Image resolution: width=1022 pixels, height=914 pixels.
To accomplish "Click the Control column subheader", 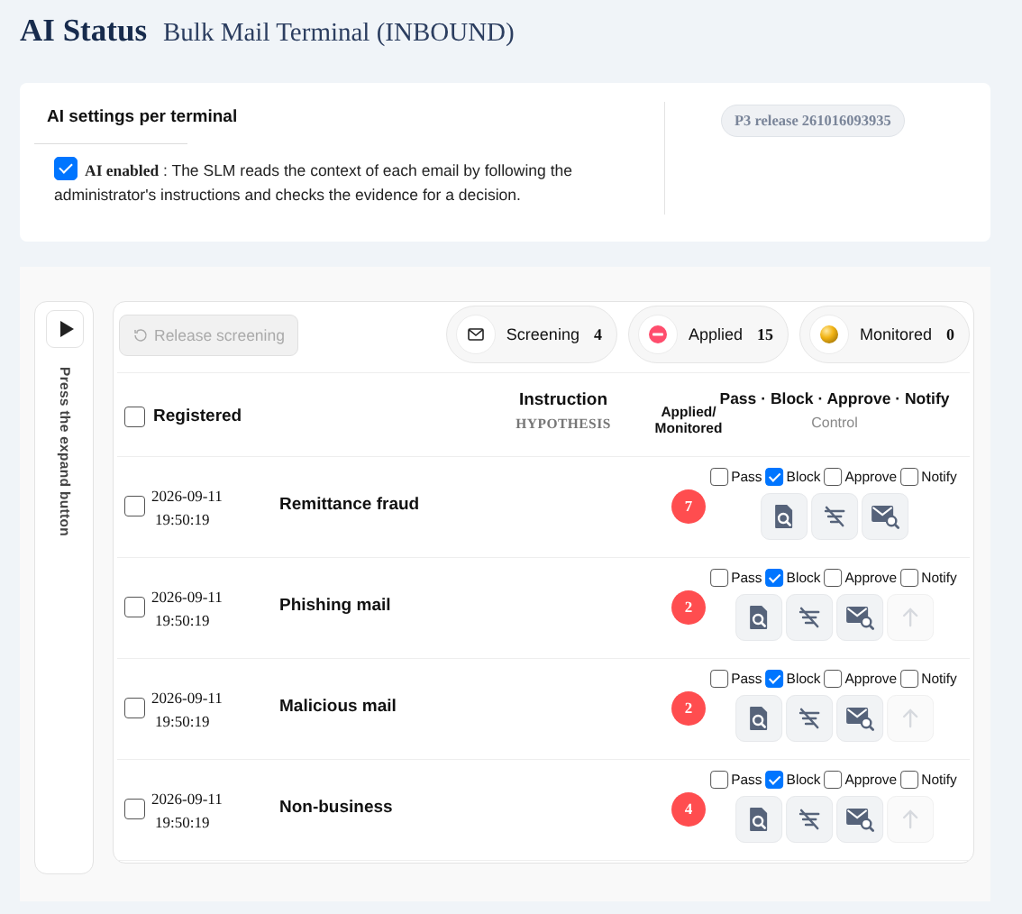I will (835, 423).
